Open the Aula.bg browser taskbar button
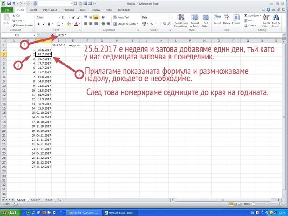This screenshot has width=288, height=216. (83, 213)
